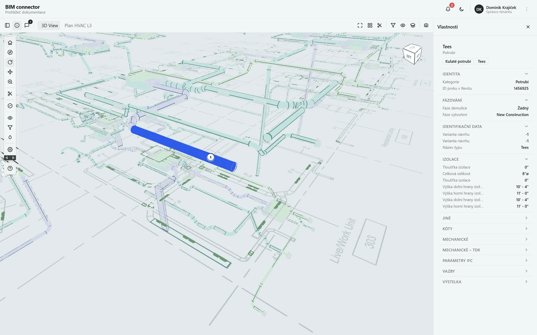The height and width of the screenshot is (335, 537).
Task: Toggle the left sidebar panel
Action: (7, 25)
